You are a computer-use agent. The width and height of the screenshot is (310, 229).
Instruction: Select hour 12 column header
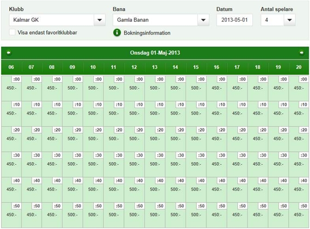pos(134,67)
